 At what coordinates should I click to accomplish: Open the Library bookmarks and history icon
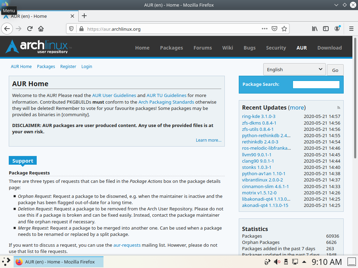click(x=315, y=29)
